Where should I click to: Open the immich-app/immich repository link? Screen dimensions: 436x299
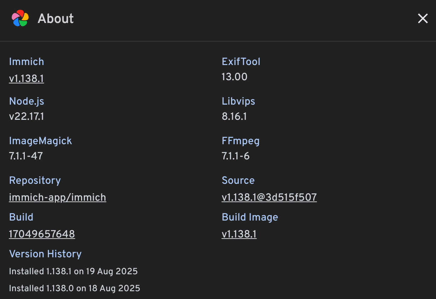pos(57,197)
